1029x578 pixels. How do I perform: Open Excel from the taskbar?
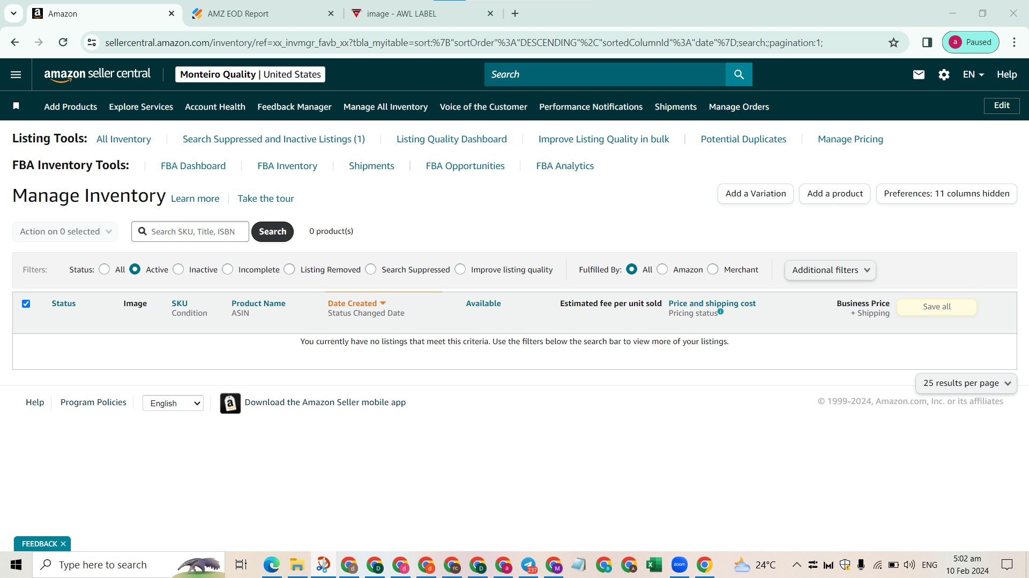coord(654,565)
